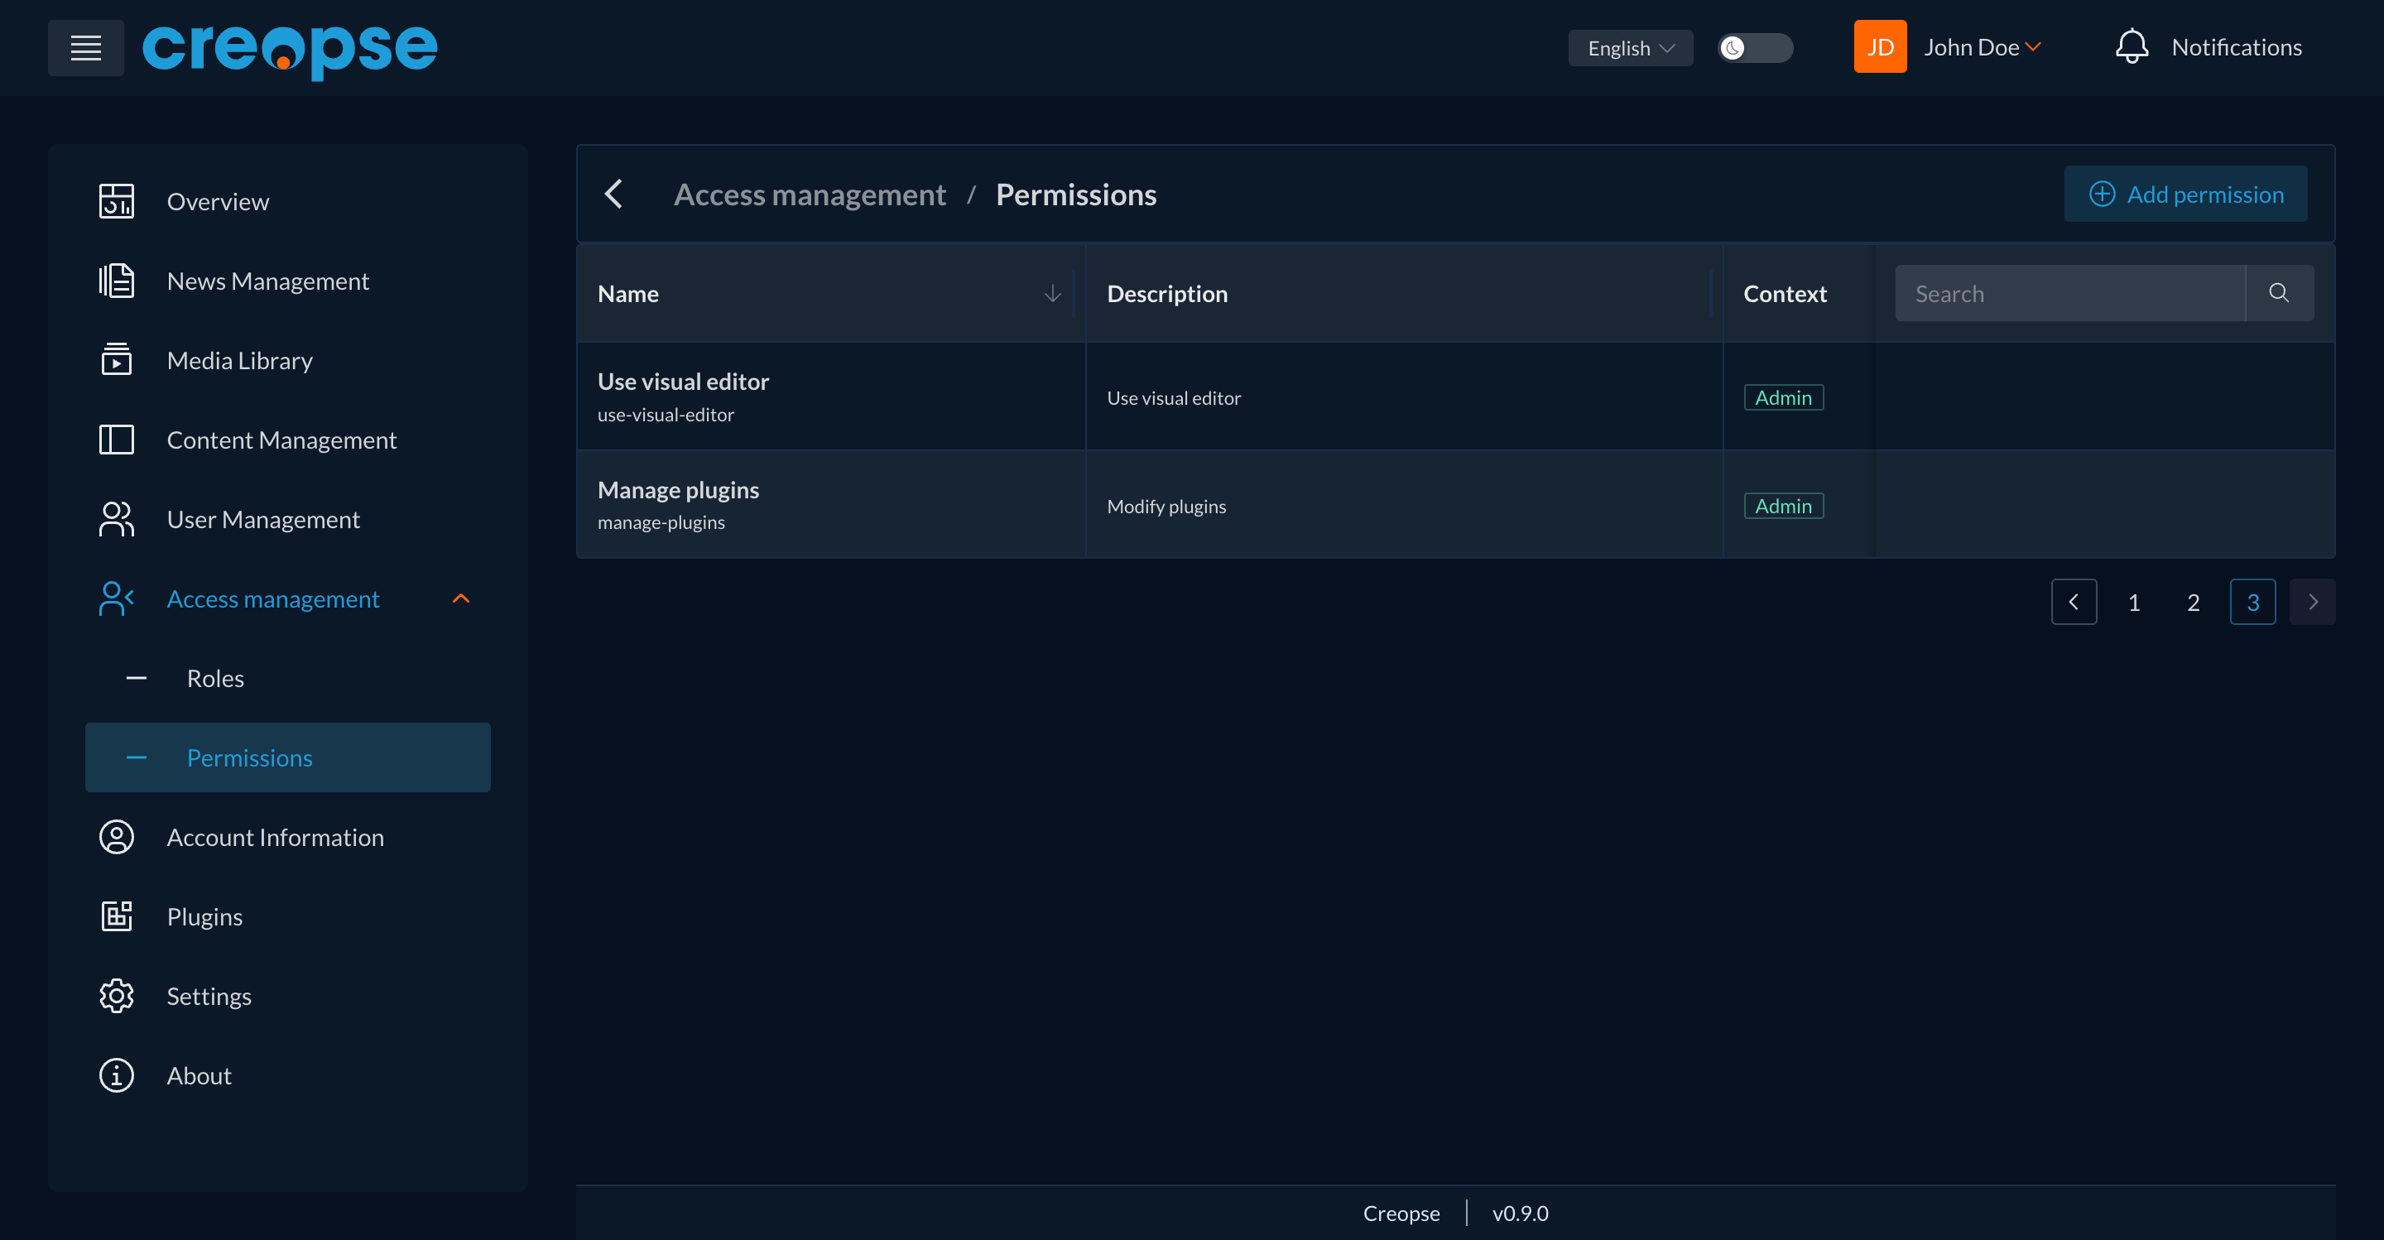Image resolution: width=2384 pixels, height=1240 pixels.
Task: Click the Settings gear icon
Action: (117, 996)
